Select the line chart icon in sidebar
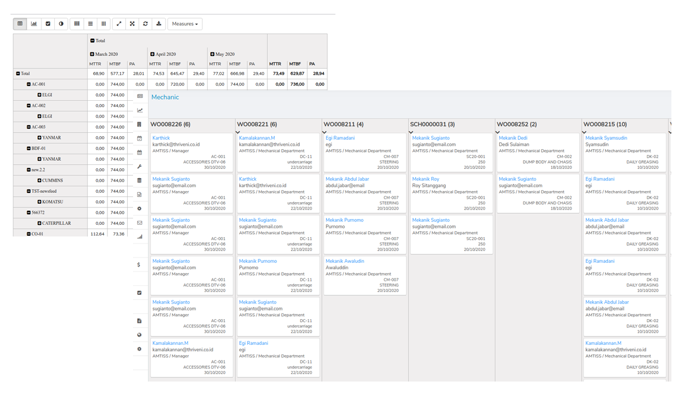Screen dimensions: 700x399 (x=139, y=110)
